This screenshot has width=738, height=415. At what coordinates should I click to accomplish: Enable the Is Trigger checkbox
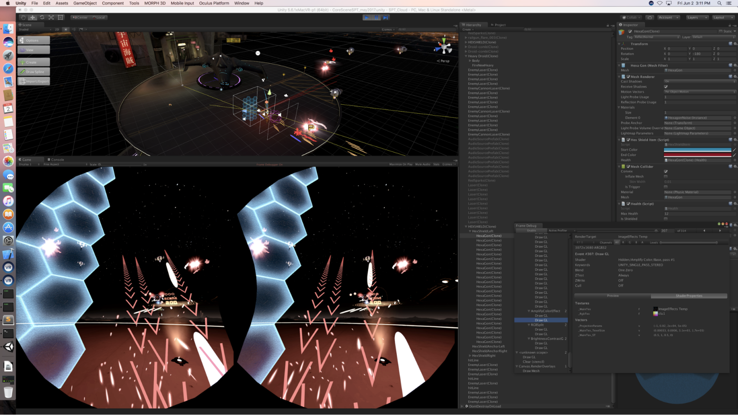tap(666, 187)
